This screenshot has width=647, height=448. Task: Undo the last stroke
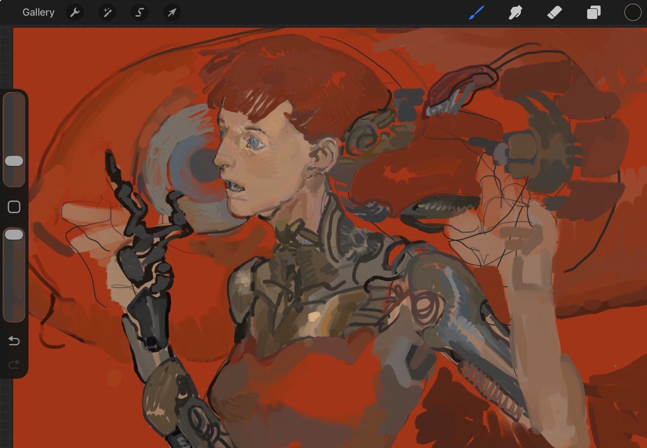pos(14,341)
